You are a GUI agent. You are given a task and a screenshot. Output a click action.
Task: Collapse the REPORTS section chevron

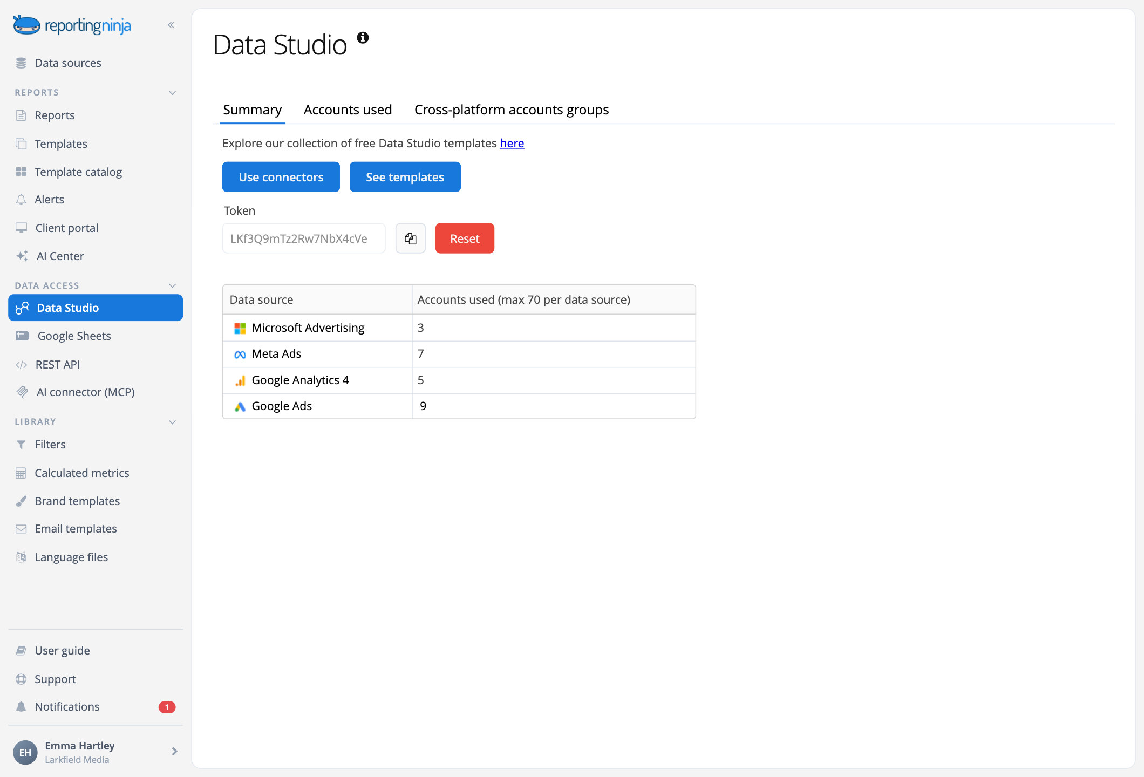pyautogui.click(x=173, y=93)
